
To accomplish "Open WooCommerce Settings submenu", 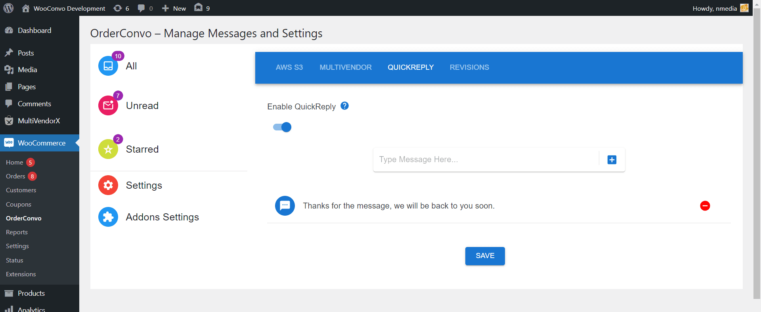I will 17,246.
